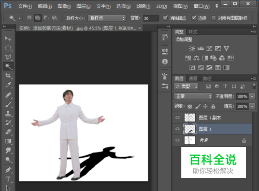Open the 填充 slider arrow
The image size is (259, 191).
[252, 106]
